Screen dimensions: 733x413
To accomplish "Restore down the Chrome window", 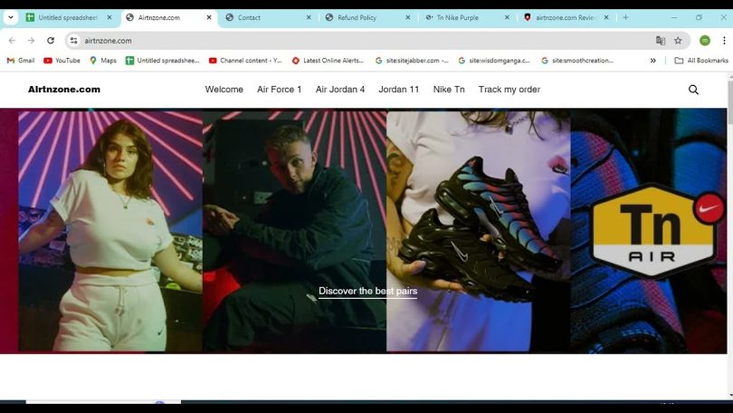I will tap(699, 17).
